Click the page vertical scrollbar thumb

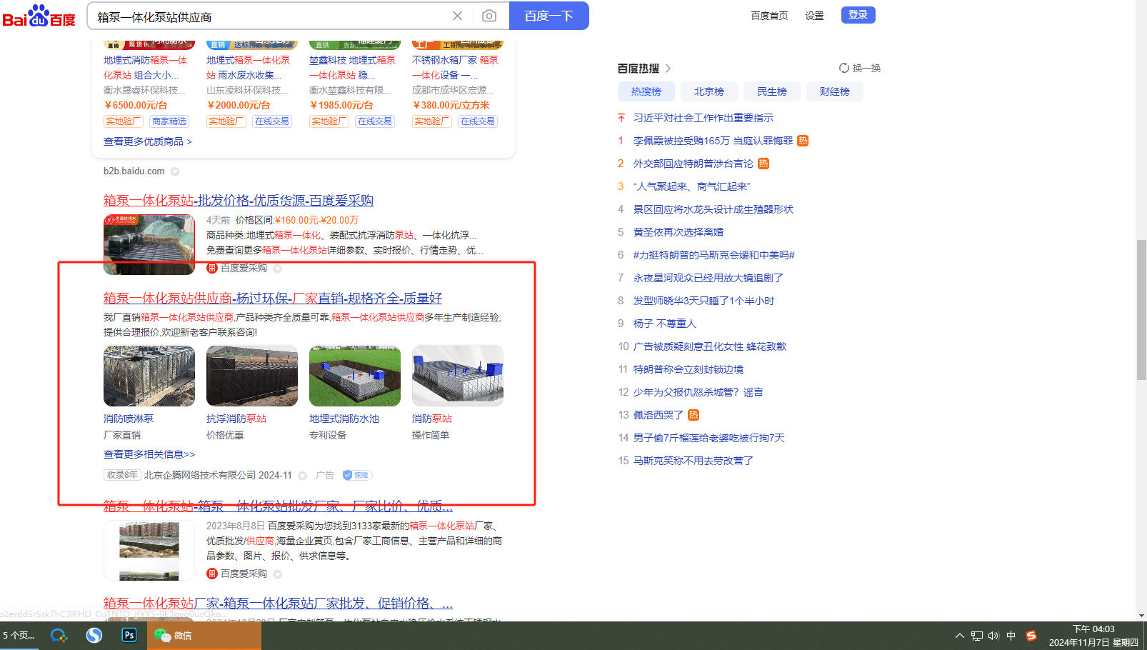point(1141,310)
